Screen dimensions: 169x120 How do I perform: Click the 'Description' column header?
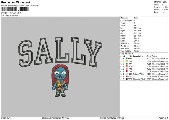pos(138,56)
